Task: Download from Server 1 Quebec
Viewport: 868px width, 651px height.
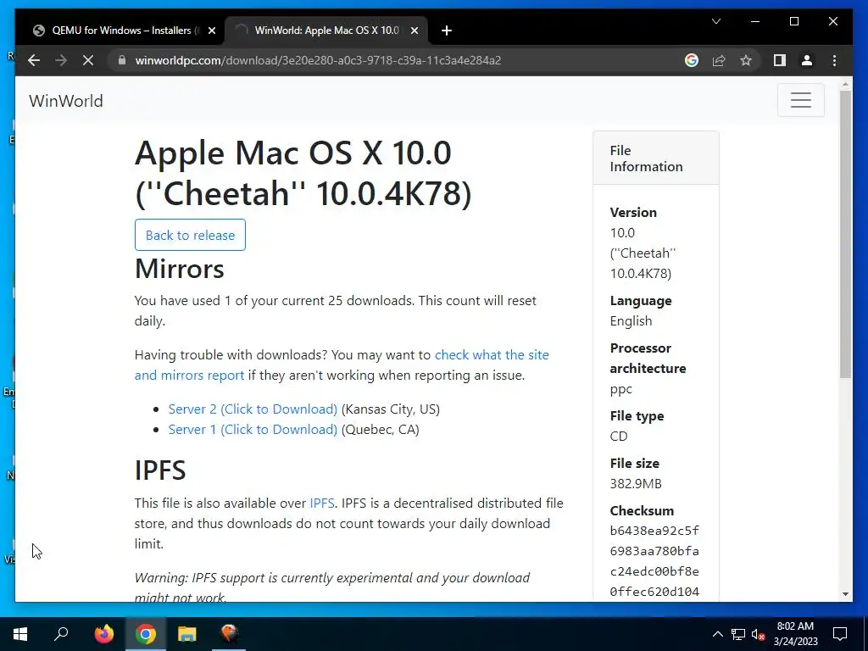Action: 253,430
